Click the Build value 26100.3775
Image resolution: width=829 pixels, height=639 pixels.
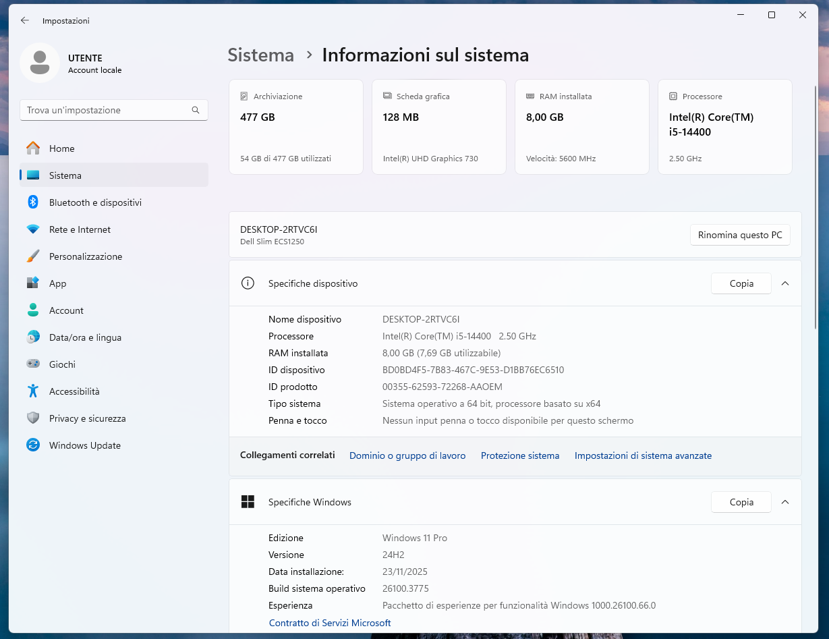click(405, 588)
